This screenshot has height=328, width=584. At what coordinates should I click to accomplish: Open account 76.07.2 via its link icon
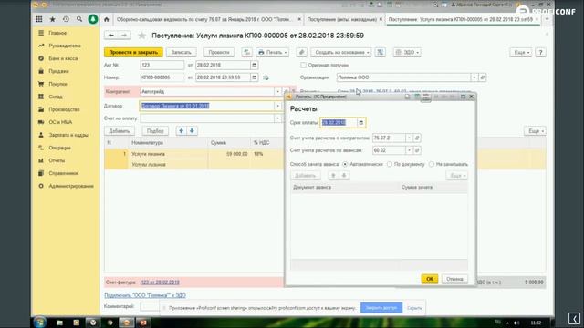tap(417, 138)
